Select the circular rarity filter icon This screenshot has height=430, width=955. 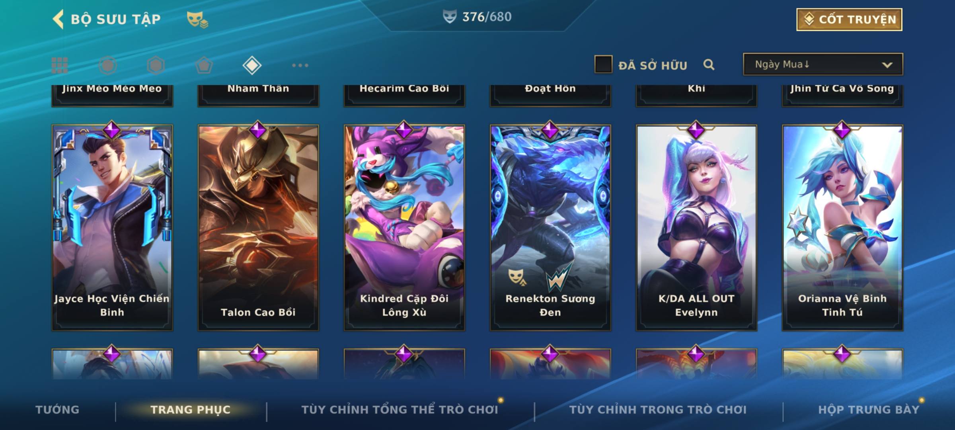pos(108,65)
